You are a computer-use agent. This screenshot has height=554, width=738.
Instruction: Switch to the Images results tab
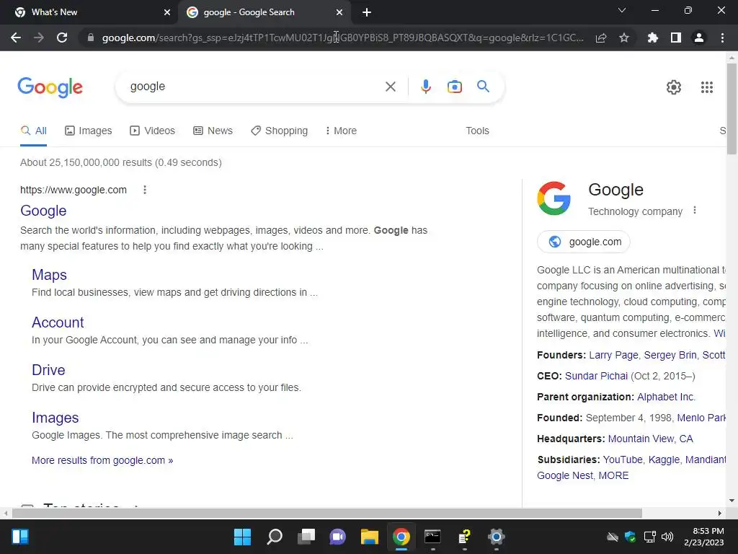coord(89,131)
